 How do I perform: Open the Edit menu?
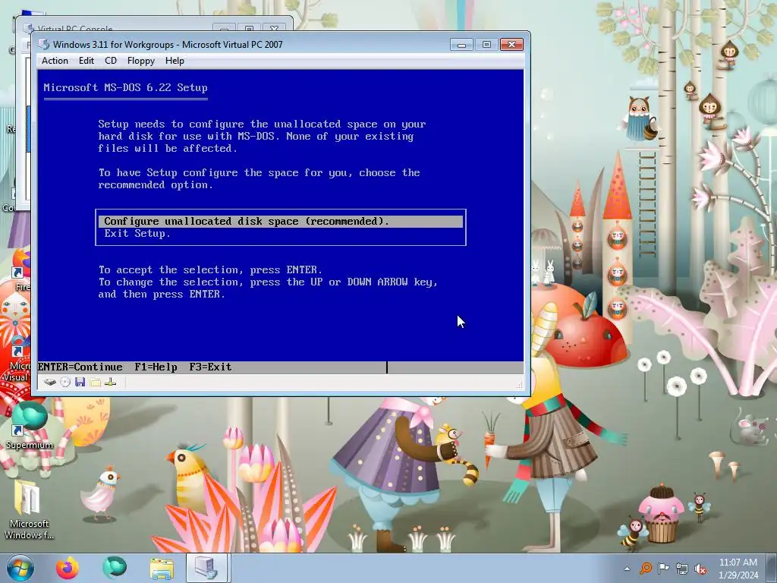[87, 61]
